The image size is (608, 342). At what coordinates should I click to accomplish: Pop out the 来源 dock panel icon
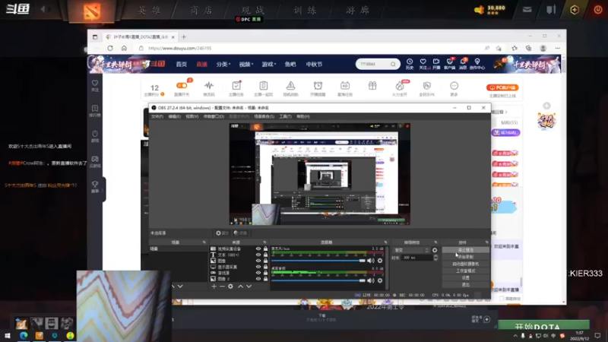pyautogui.click(x=264, y=242)
